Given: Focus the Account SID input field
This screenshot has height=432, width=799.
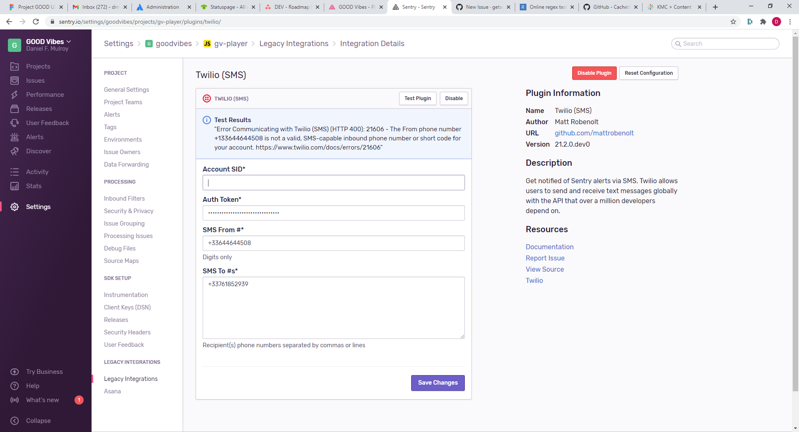Looking at the screenshot, I should [x=333, y=182].
